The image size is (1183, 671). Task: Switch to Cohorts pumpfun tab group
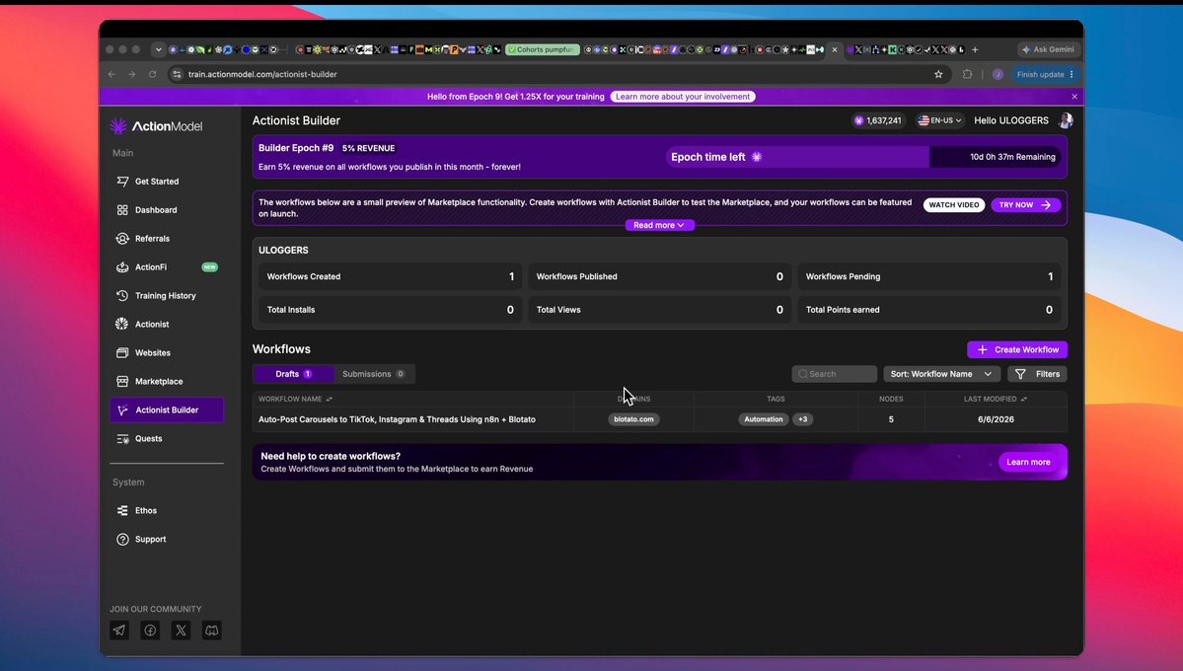click(x=543, y=49)
